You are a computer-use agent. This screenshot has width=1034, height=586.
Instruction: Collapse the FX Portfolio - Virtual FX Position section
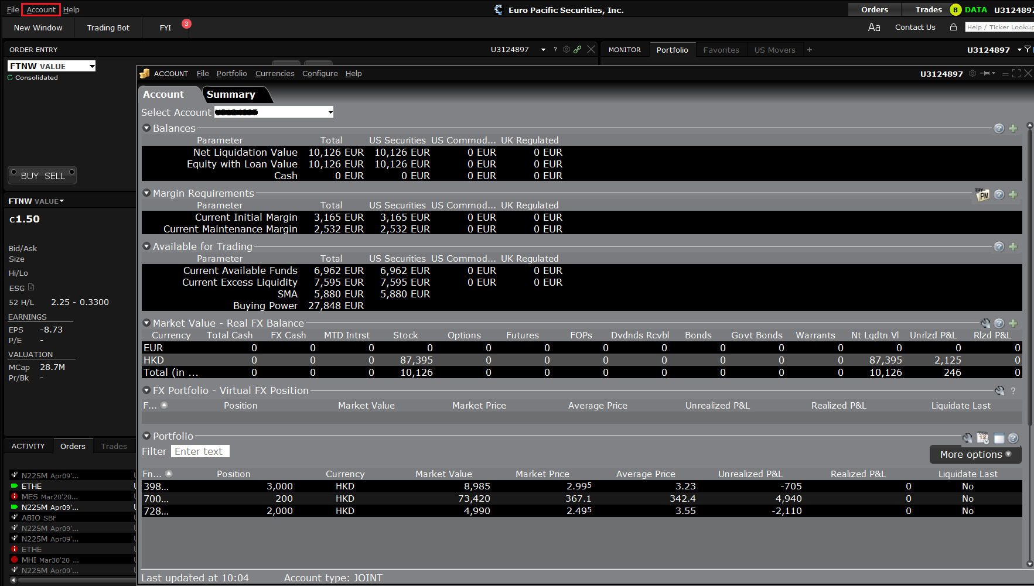pos(146,390)
